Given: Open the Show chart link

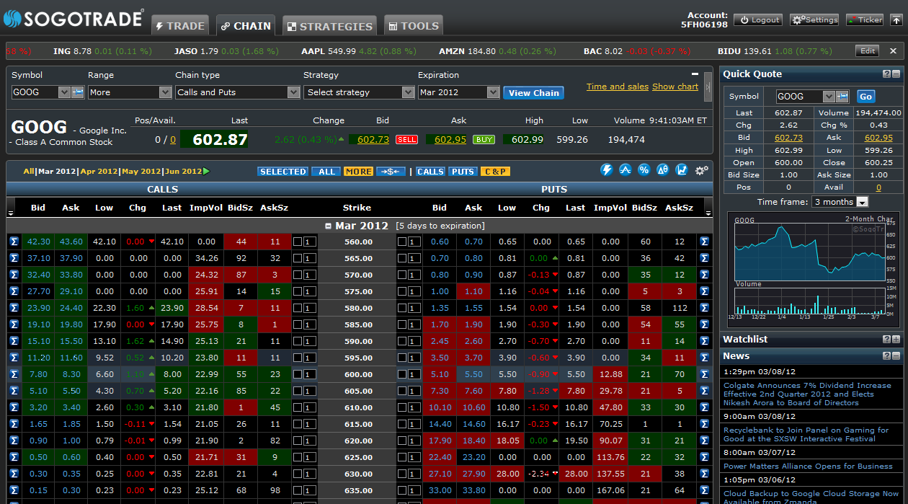Looking at the screenshot, I should (x=675, y=87).
